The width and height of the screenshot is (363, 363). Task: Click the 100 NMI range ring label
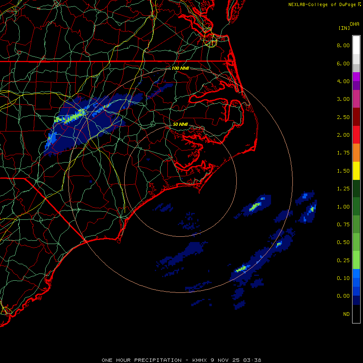(180, 68)
